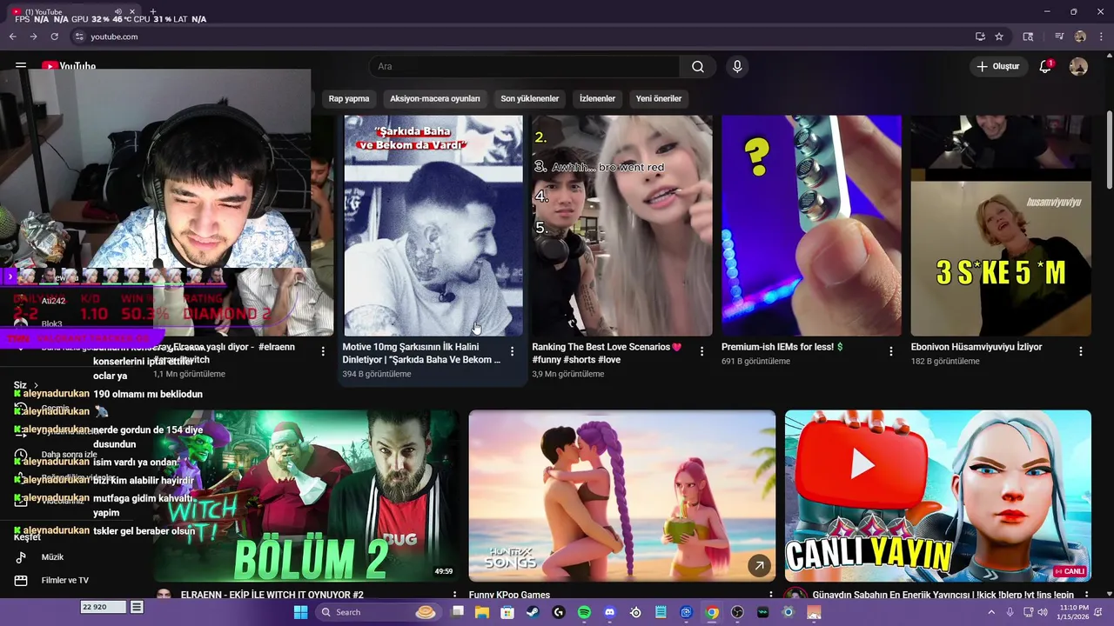Viewport: 1114px width, 626px height.
Task: Go back in the browser
Action: pyautogui.click(x=12, y=37)
